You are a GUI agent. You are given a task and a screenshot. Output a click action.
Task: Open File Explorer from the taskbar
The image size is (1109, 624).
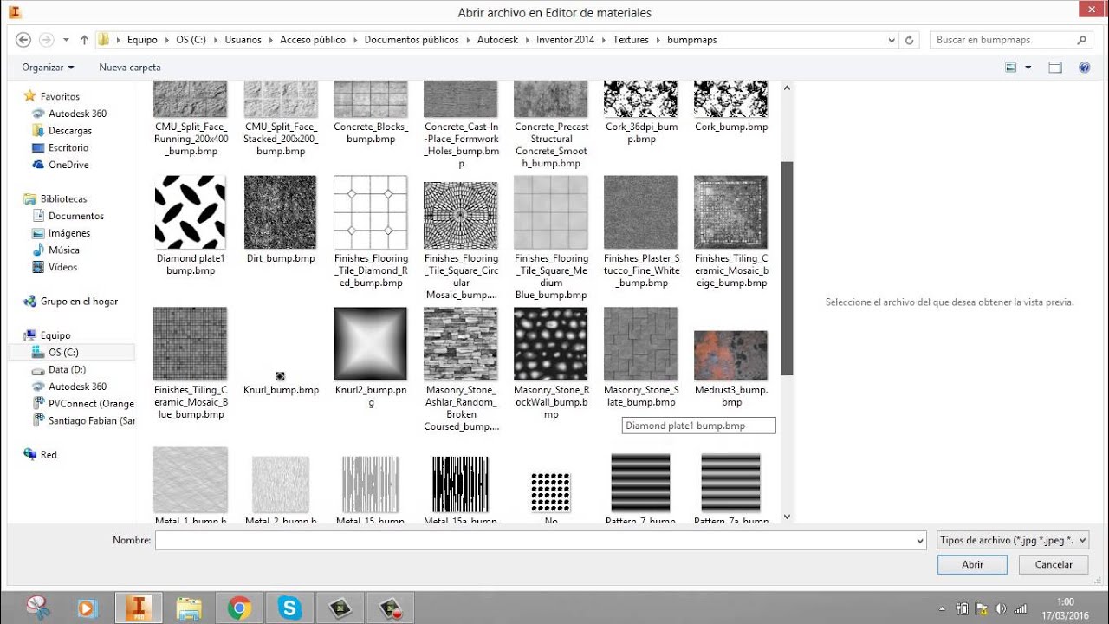pos(189,608)
